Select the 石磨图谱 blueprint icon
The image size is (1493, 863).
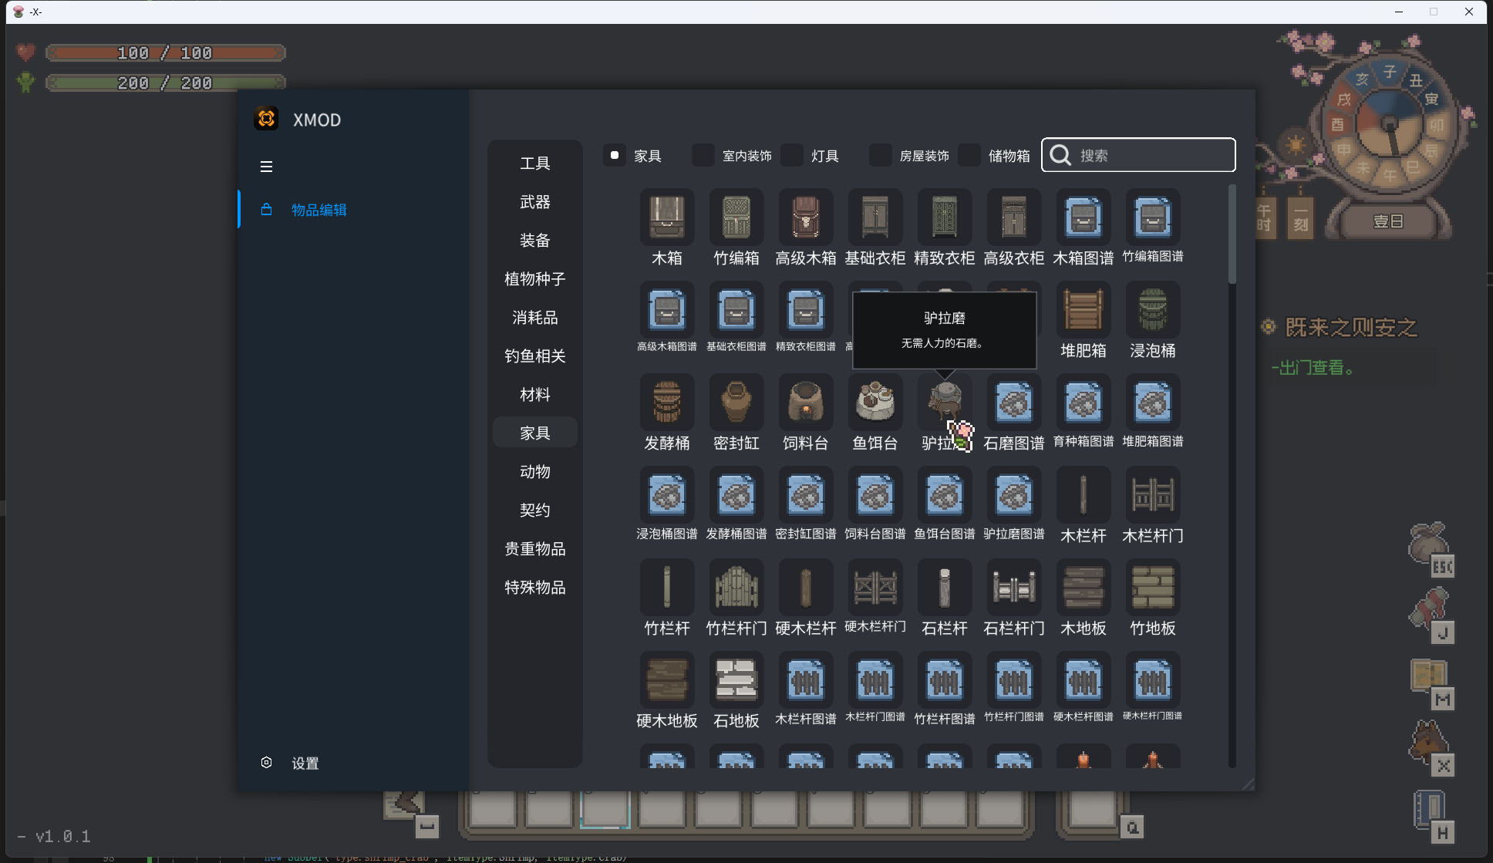(1013, 402)
